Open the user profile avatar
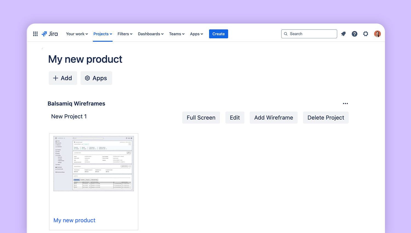 [377, 34]
